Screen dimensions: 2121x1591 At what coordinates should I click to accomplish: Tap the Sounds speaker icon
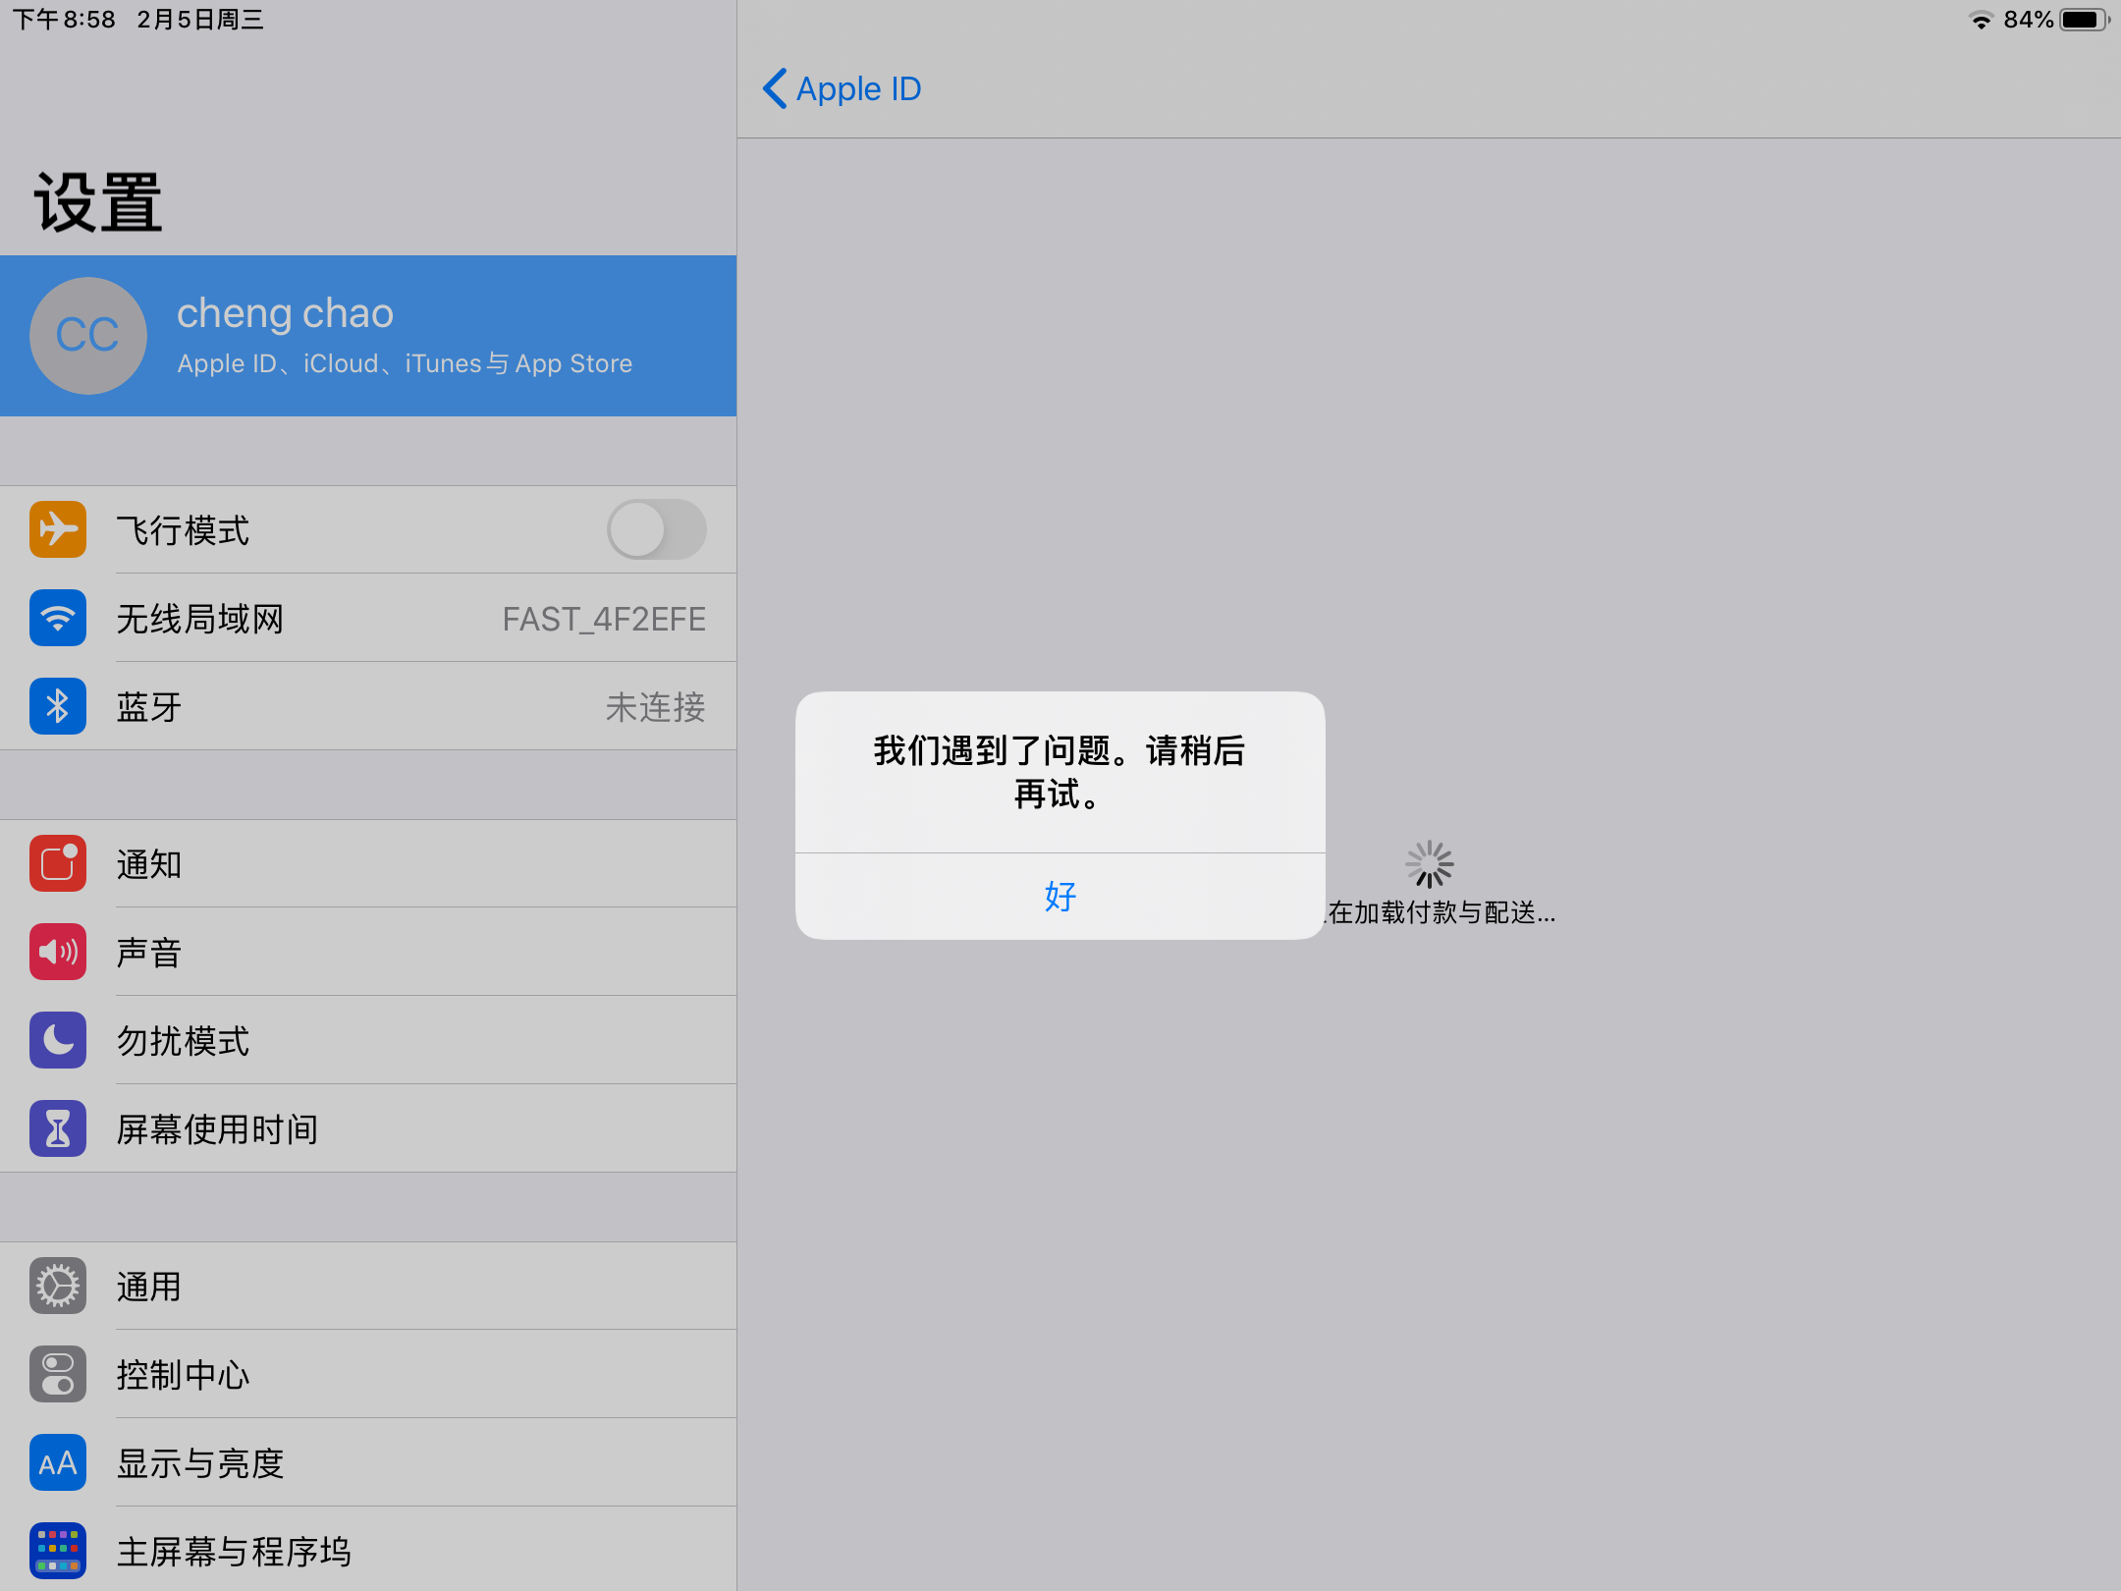(58, 952)
